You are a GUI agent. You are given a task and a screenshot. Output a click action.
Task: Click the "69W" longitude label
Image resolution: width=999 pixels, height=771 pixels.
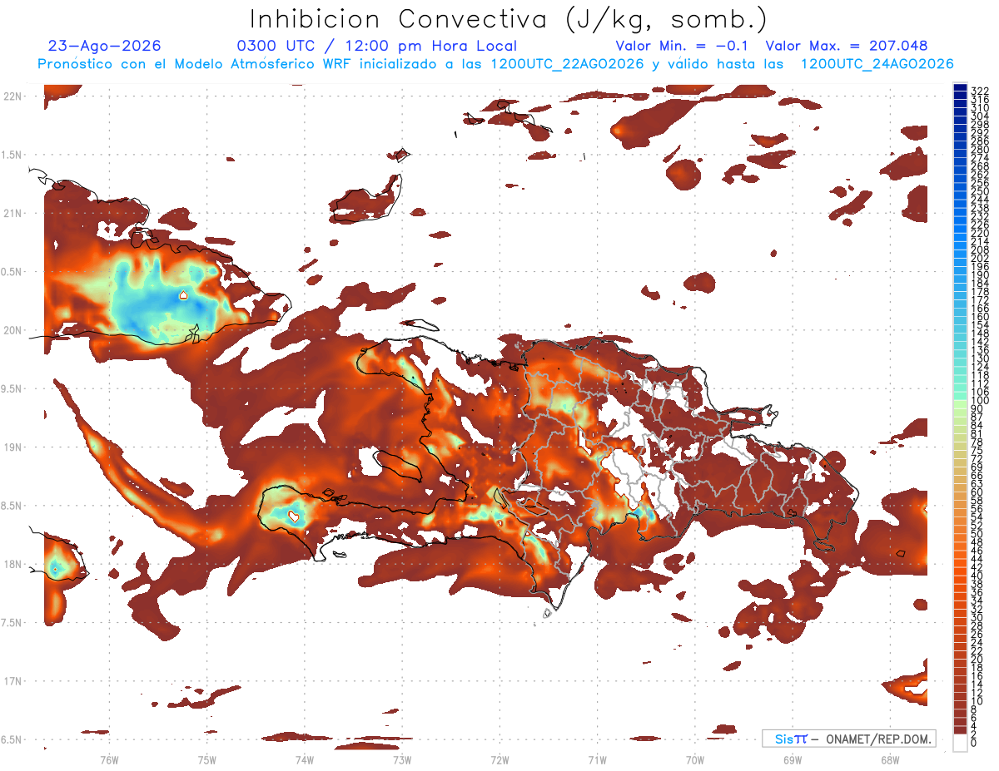793,760
